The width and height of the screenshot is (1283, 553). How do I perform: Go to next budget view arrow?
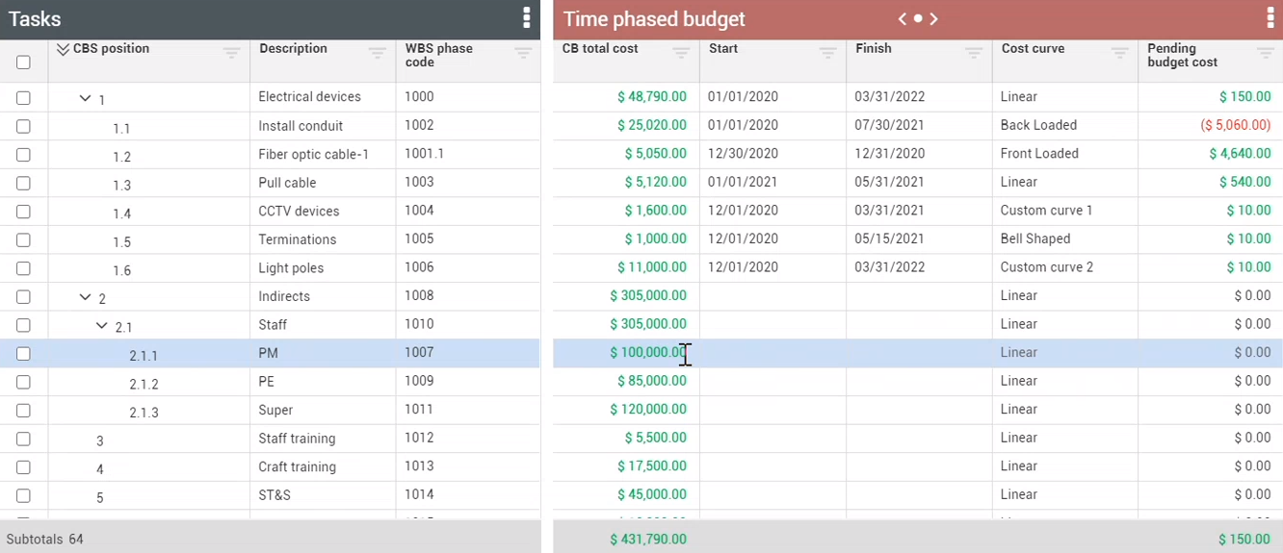[x=934, y=18]
